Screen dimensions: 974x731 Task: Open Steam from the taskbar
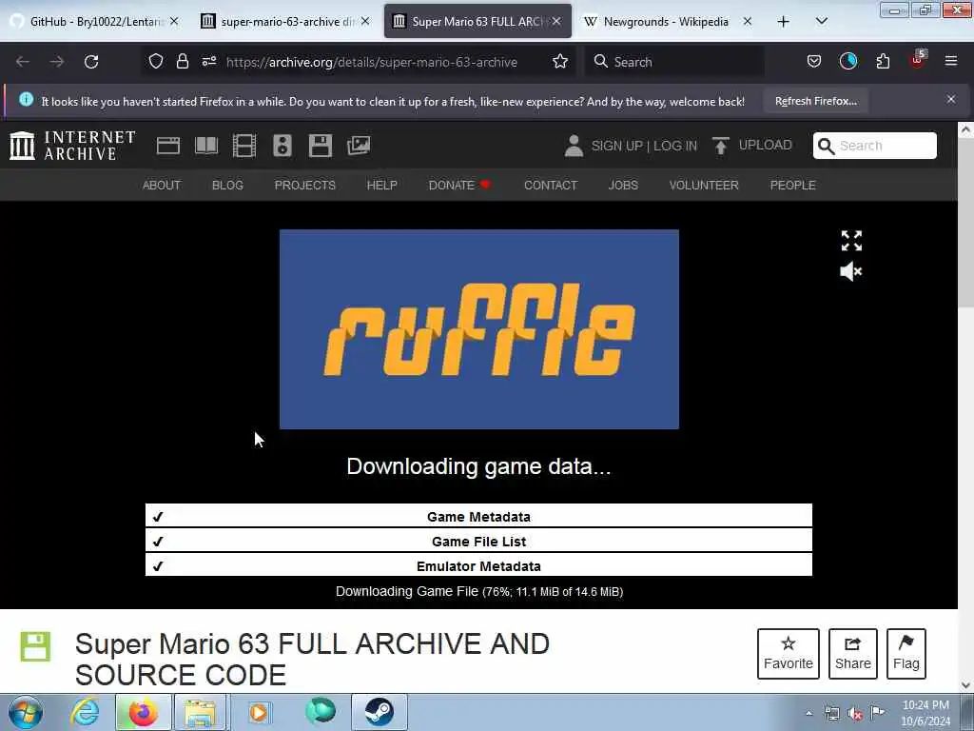380,712
